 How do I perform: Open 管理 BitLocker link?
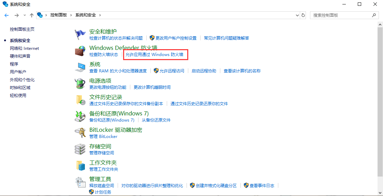103,137
